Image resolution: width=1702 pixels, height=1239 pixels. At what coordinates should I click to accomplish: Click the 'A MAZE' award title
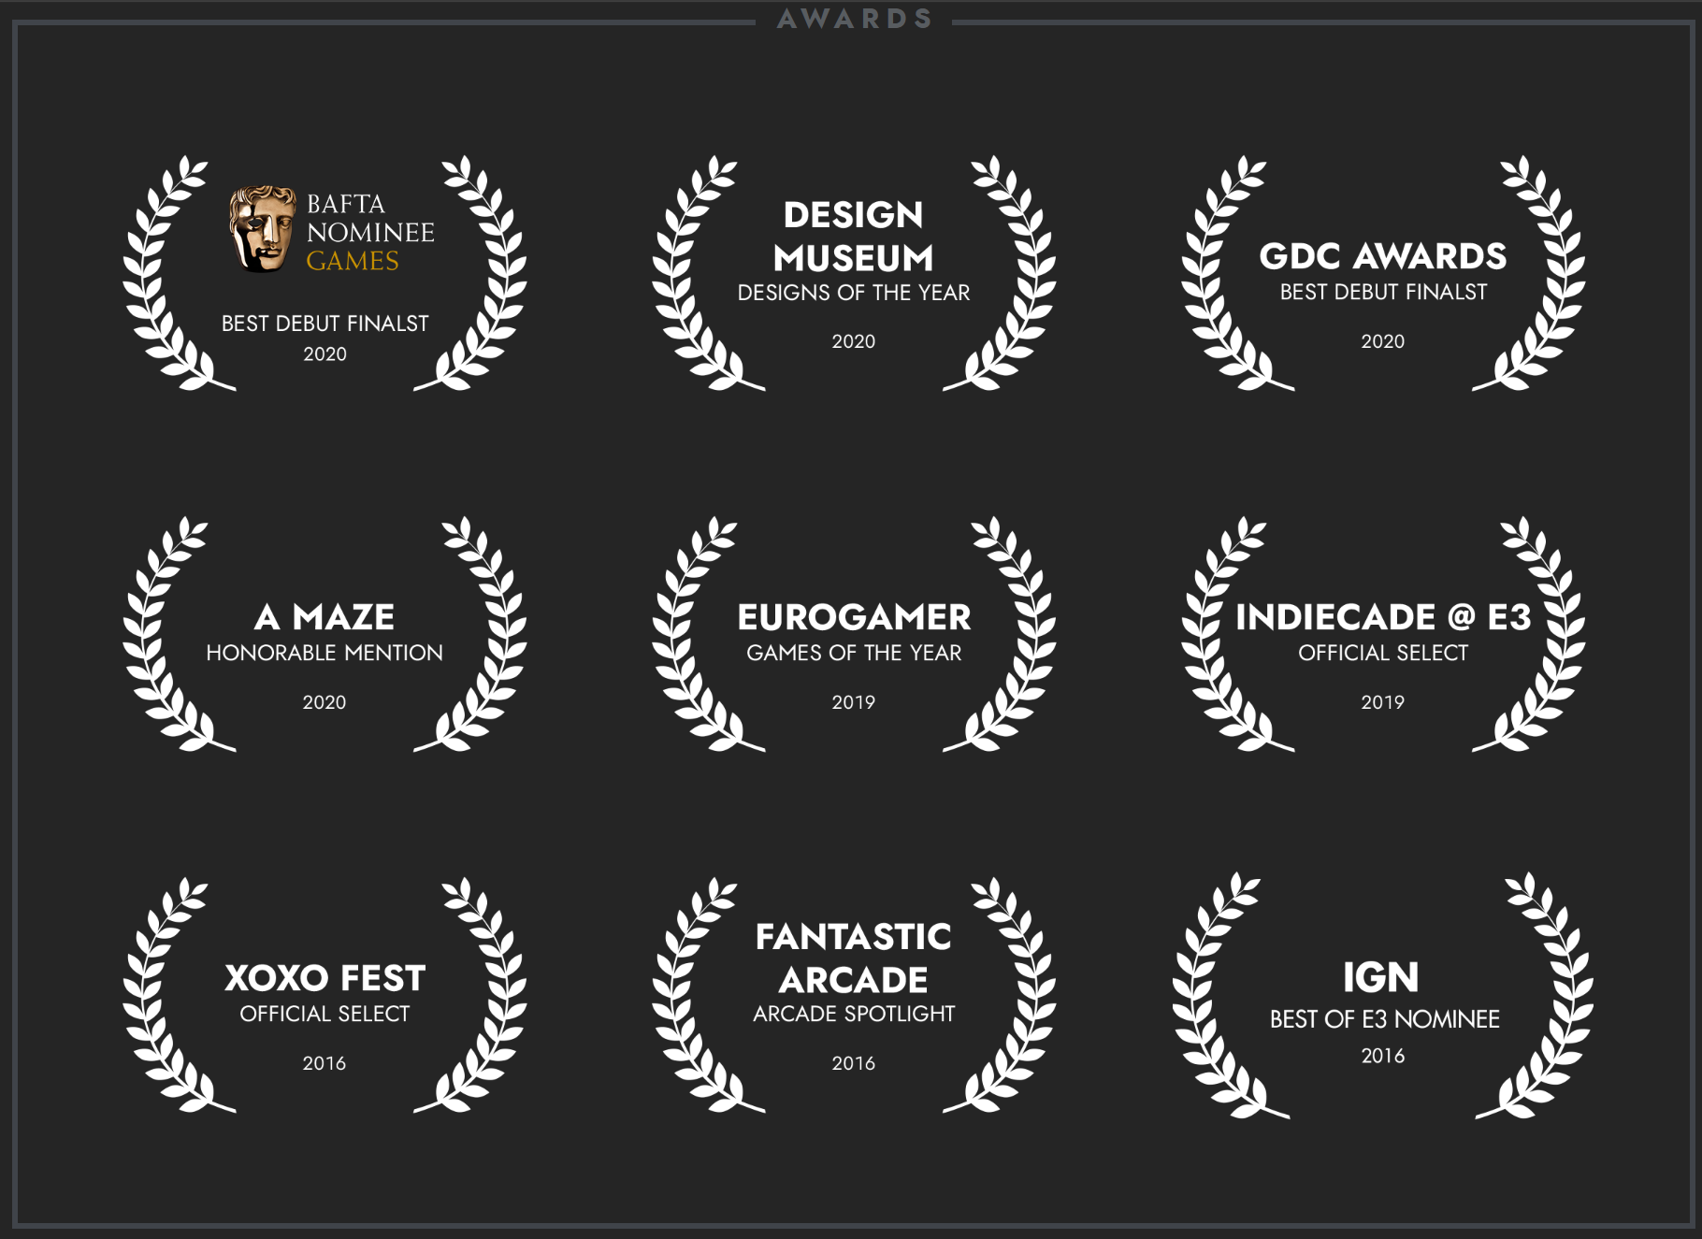[x=325, y=616]
